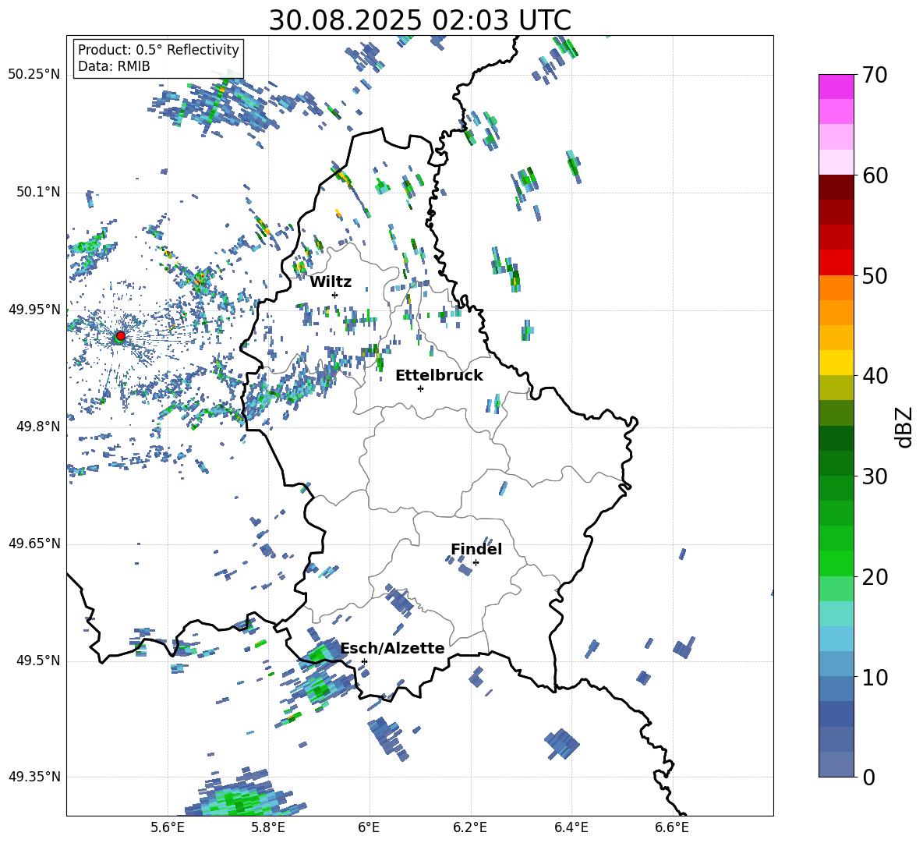Click the dBZ colorbar label
This screenshot has width=923, height=843.
click(x=904, y=427)
